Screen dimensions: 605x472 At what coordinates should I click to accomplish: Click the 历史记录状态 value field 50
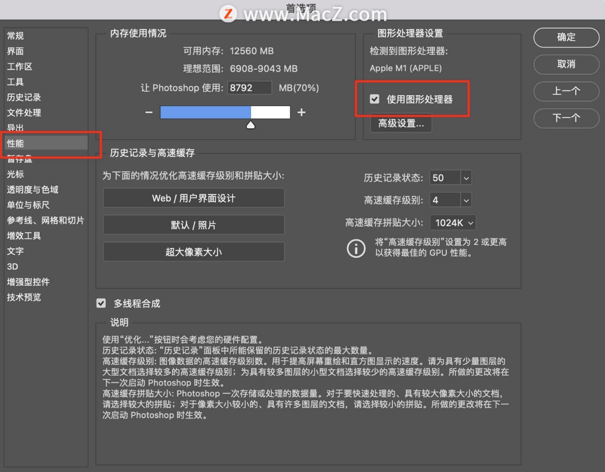445,178
